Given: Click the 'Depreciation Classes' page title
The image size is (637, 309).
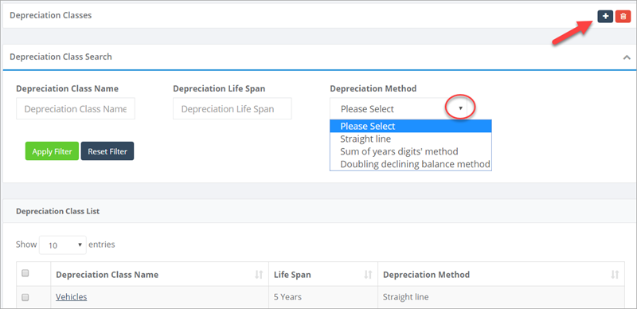Looking at the screenshot, I should pos(51,15).
